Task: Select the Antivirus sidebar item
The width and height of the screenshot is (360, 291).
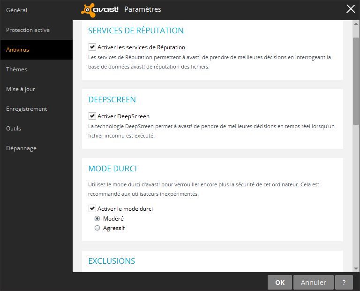Action: pyautogui.click(x=18, y=50)
